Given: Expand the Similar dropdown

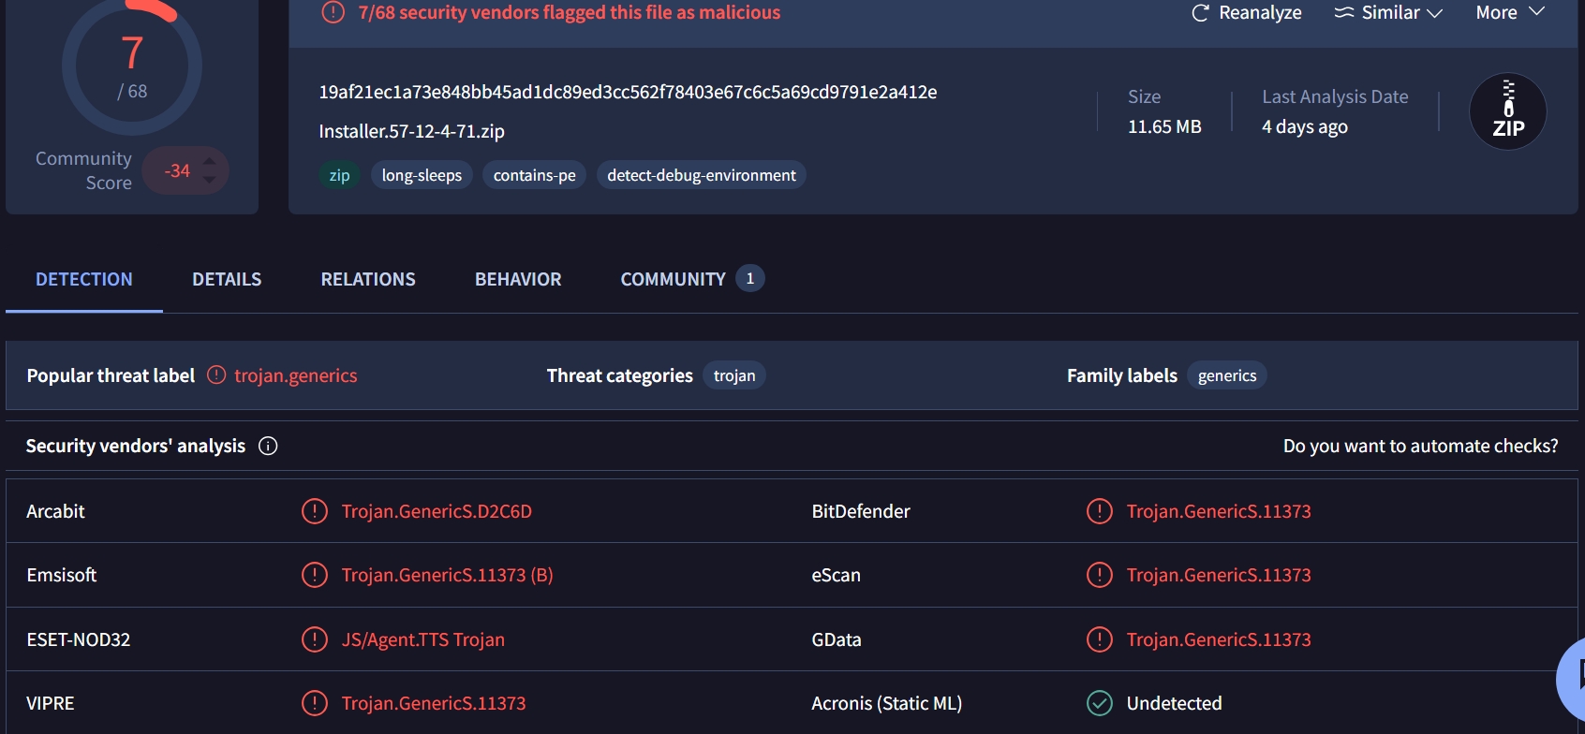Looking at the screenshot, I should click(x=1388, y=13).
